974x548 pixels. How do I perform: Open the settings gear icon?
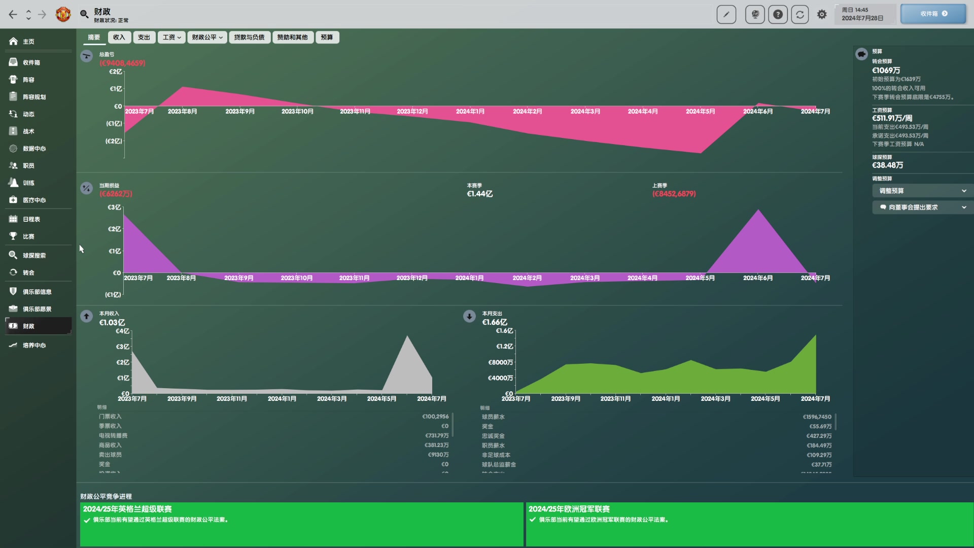pyautogui.click(x=822, y=14)
